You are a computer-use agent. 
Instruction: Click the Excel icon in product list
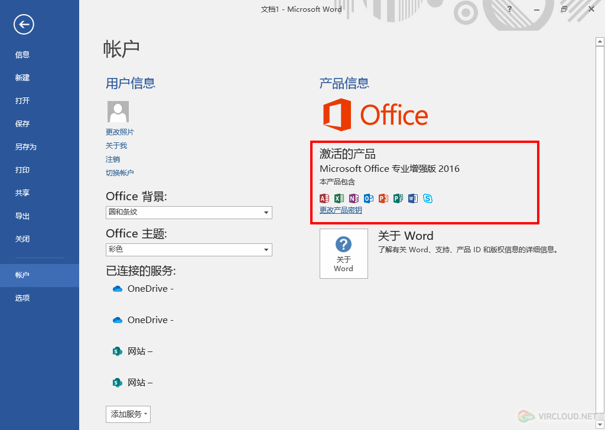(x=339, y=198)
